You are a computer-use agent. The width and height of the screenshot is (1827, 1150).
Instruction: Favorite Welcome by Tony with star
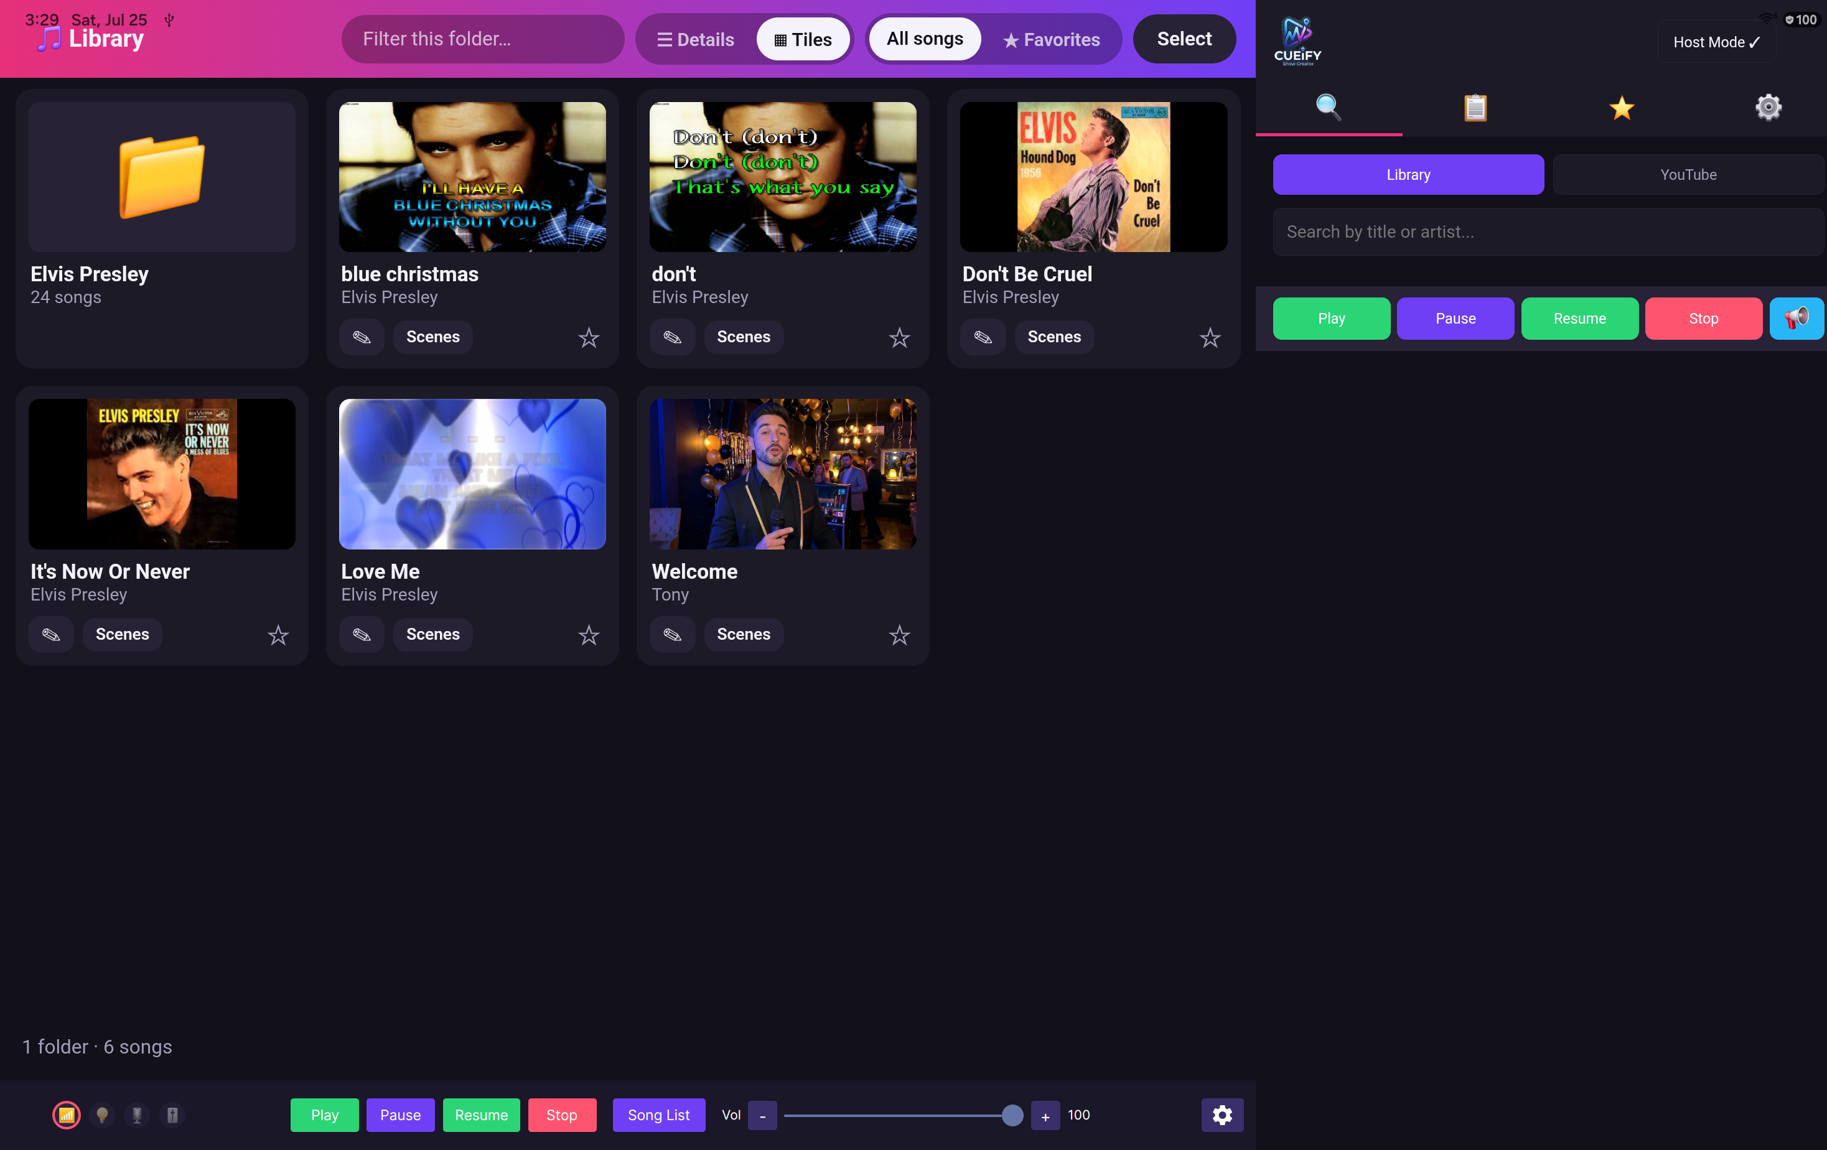[x=899, y=634]
